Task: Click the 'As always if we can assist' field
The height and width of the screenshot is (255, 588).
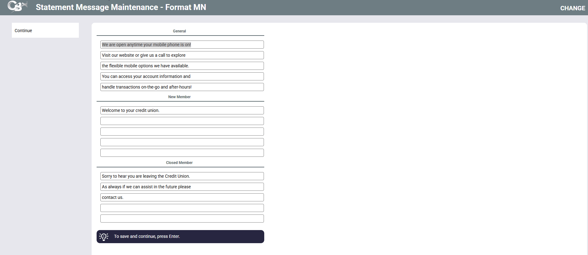Action: click(182, 187)
